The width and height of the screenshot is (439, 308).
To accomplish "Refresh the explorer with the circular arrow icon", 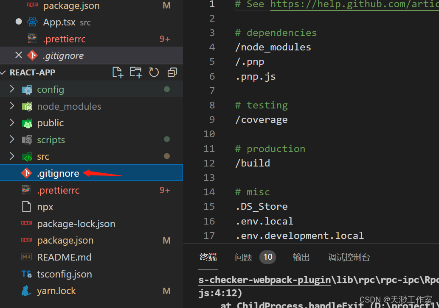I will [x=154, y=72].
